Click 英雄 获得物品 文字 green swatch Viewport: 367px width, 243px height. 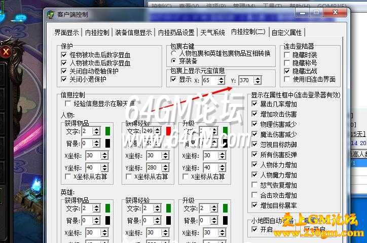tap(107, 208)
